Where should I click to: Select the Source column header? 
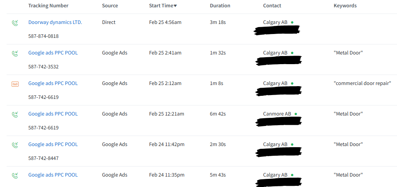(110, 5)
